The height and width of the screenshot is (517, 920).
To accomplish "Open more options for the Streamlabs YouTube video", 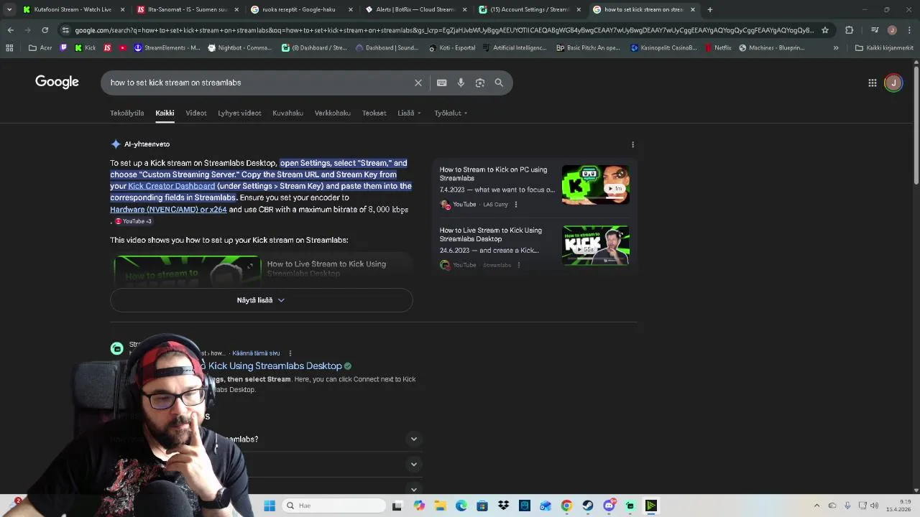I will [x=518, y=265].
